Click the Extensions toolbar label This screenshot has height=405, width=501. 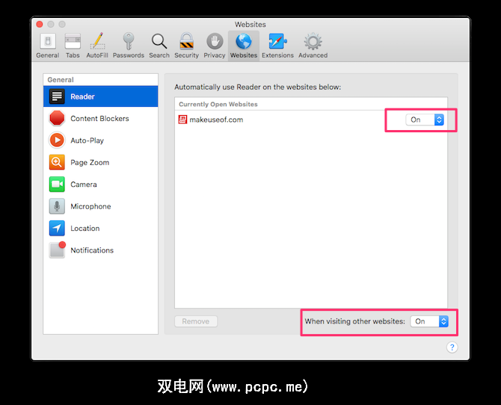point(277,55)
